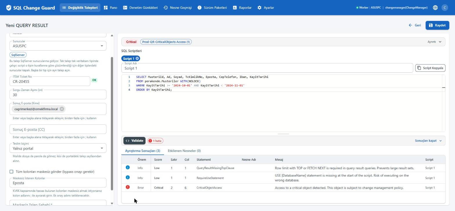
Task: Run the Validate button
Action: coord(134,141)
